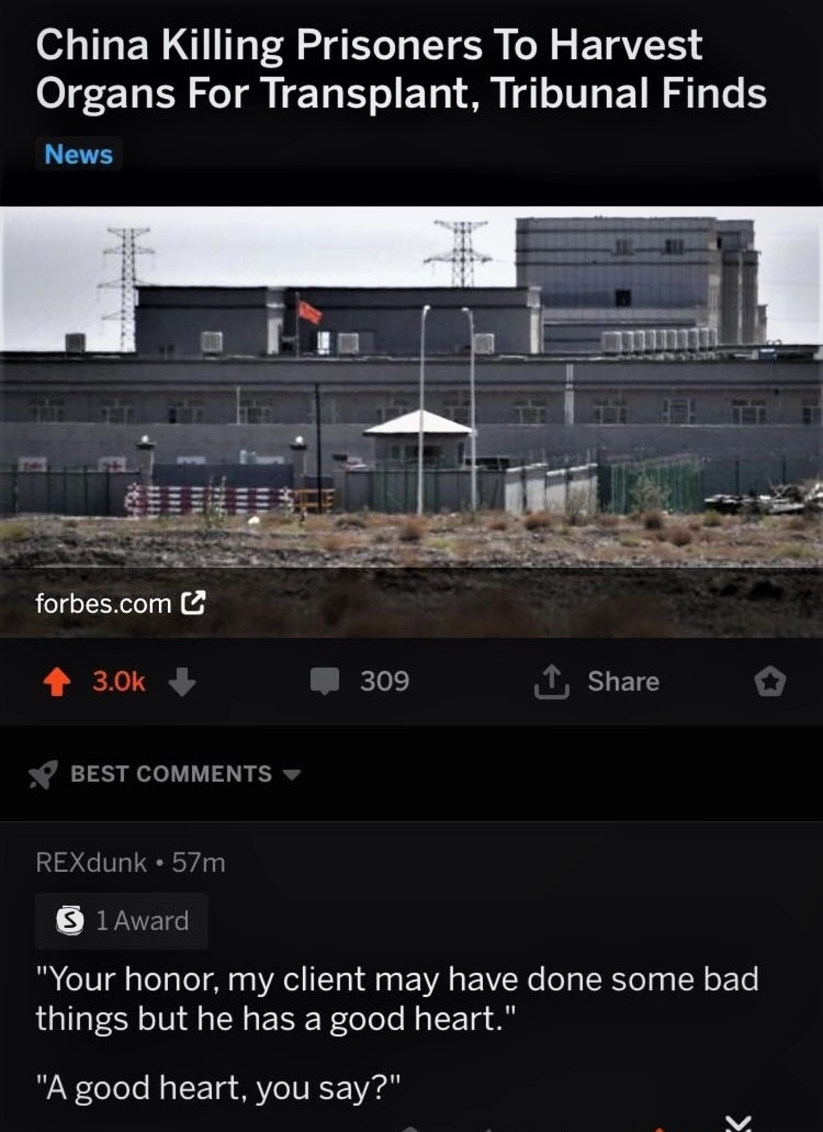The height and width of the screenshot is (1132, 823).
Task: Downvote the post with gray arrow
Action: point(182,682)
